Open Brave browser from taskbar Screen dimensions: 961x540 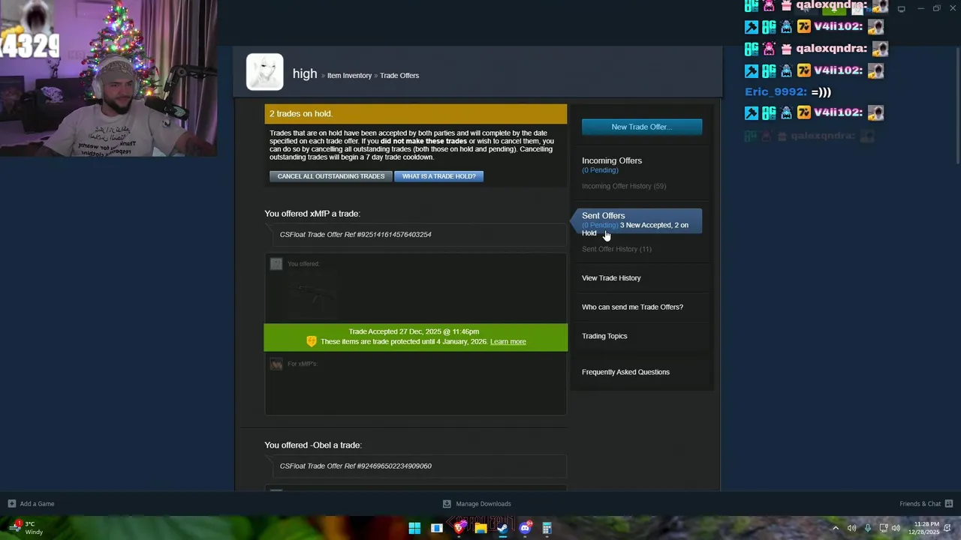459,528
